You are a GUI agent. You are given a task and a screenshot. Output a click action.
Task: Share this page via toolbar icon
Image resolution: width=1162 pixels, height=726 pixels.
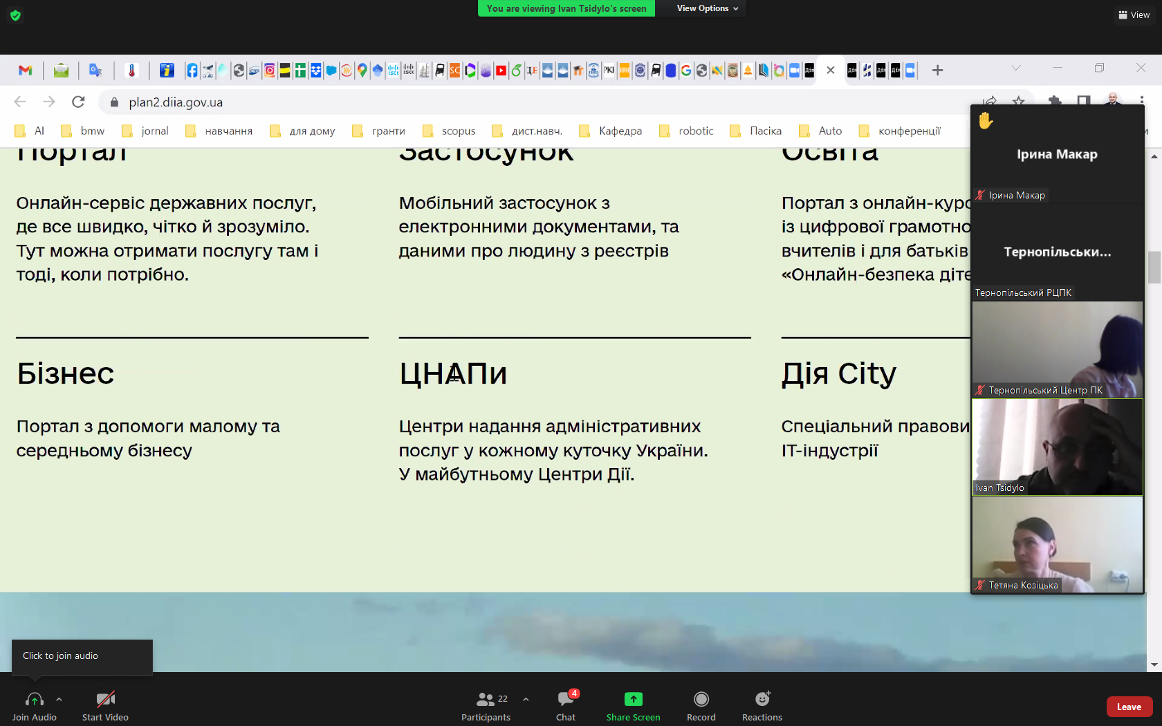pyautogui.click(x=990, y=102)
